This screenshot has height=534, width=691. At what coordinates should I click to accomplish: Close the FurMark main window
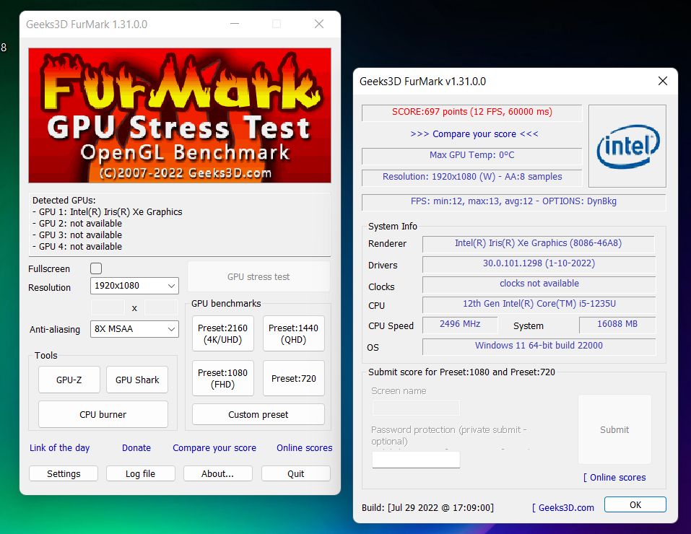(319, 24)
